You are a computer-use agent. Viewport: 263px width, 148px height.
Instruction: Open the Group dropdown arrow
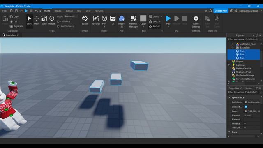point(161,16)
